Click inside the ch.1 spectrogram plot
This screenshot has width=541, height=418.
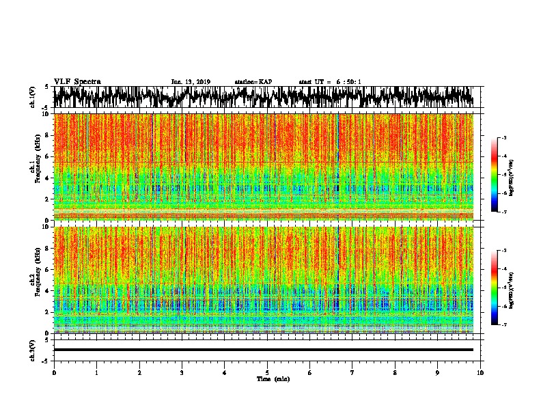[x=264, y=167]
